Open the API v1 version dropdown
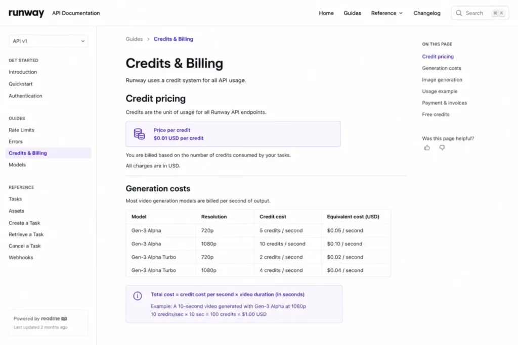518x345 pixels. [x=48, y=41]
